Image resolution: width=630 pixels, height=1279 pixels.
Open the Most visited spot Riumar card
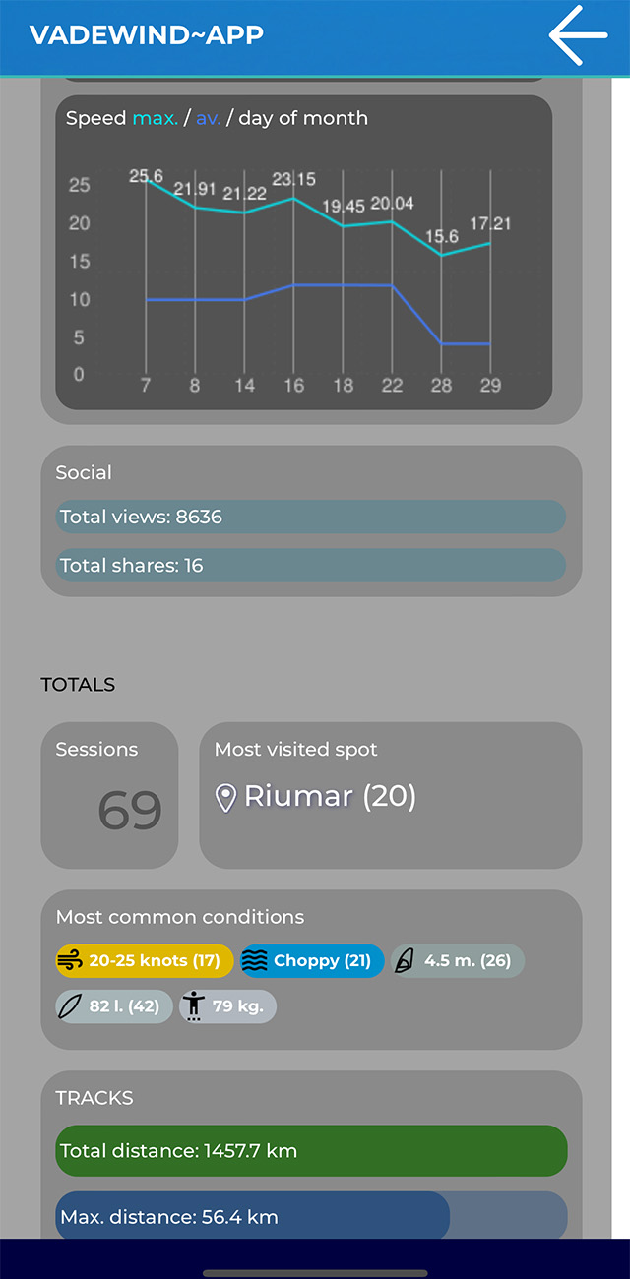point(390,795)
